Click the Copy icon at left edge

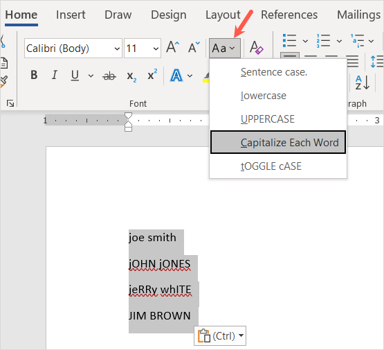coord(4,63)
